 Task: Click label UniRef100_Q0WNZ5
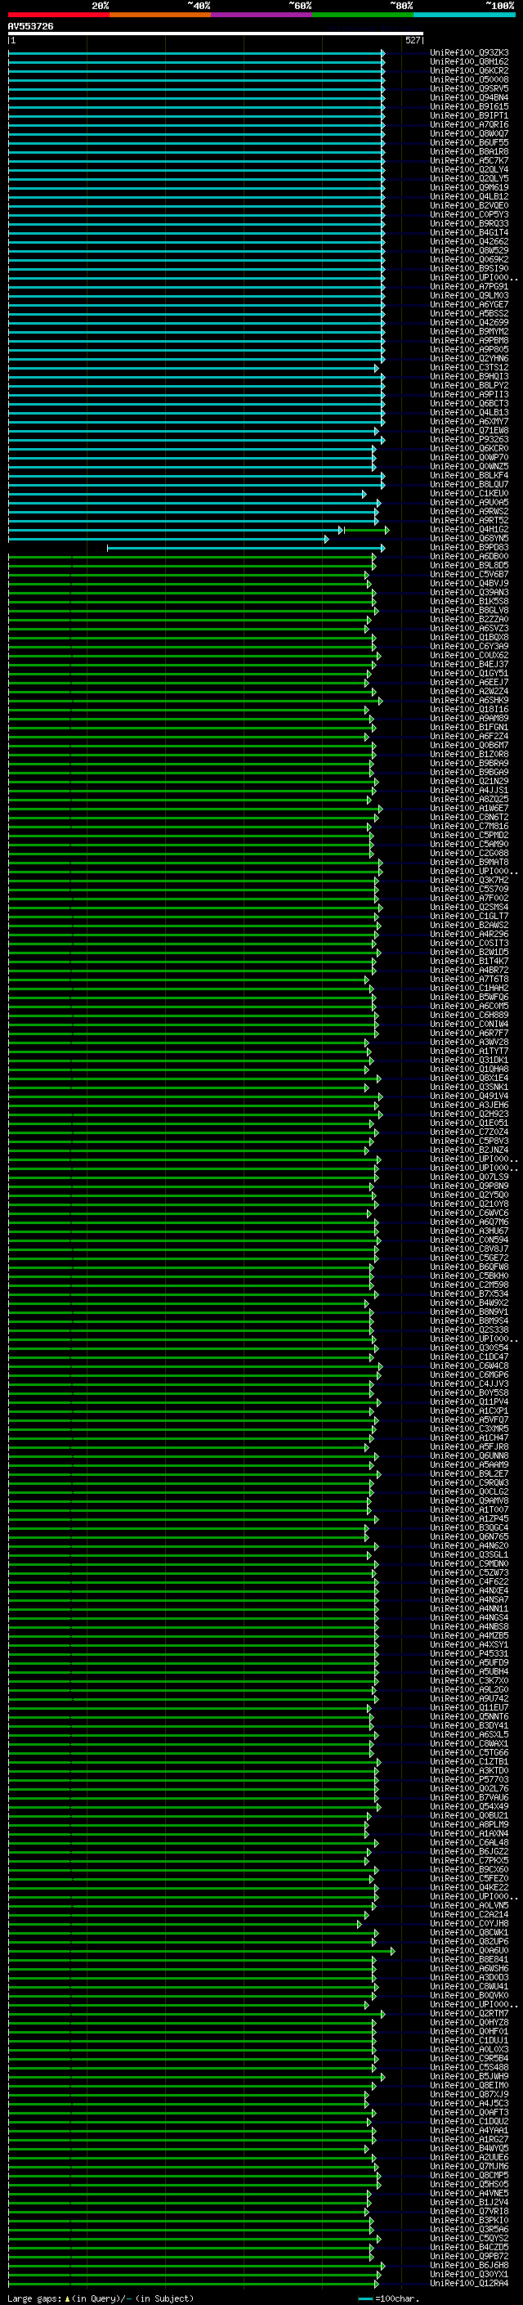(x=469, y=466)
